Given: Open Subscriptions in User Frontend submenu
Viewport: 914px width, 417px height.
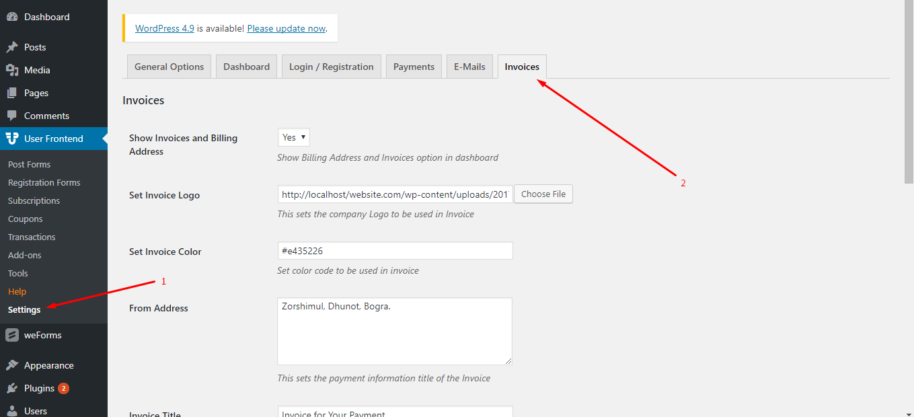Looking at the screenshot, I should click(x=34, y=200).
